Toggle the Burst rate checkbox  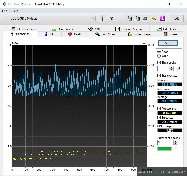click(x=159, y=118)
